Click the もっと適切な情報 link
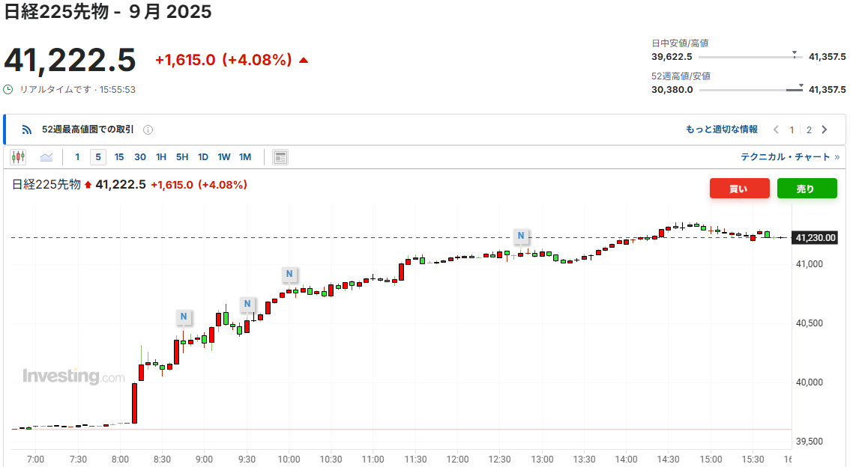Screen dimensions: 850x467 click(x=722, y=129)
